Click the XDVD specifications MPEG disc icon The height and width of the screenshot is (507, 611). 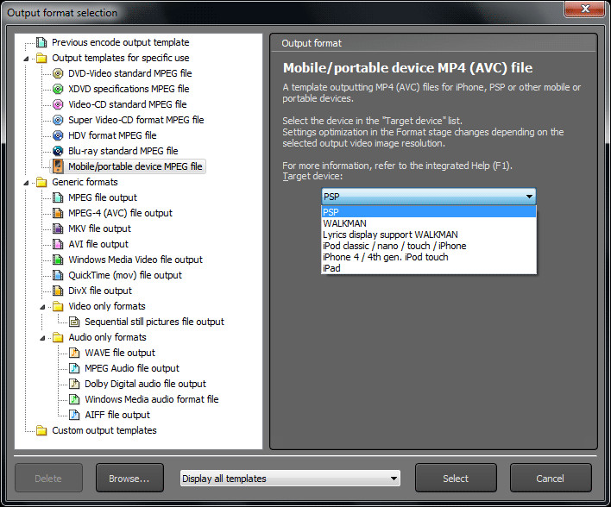tap(58, 89)
